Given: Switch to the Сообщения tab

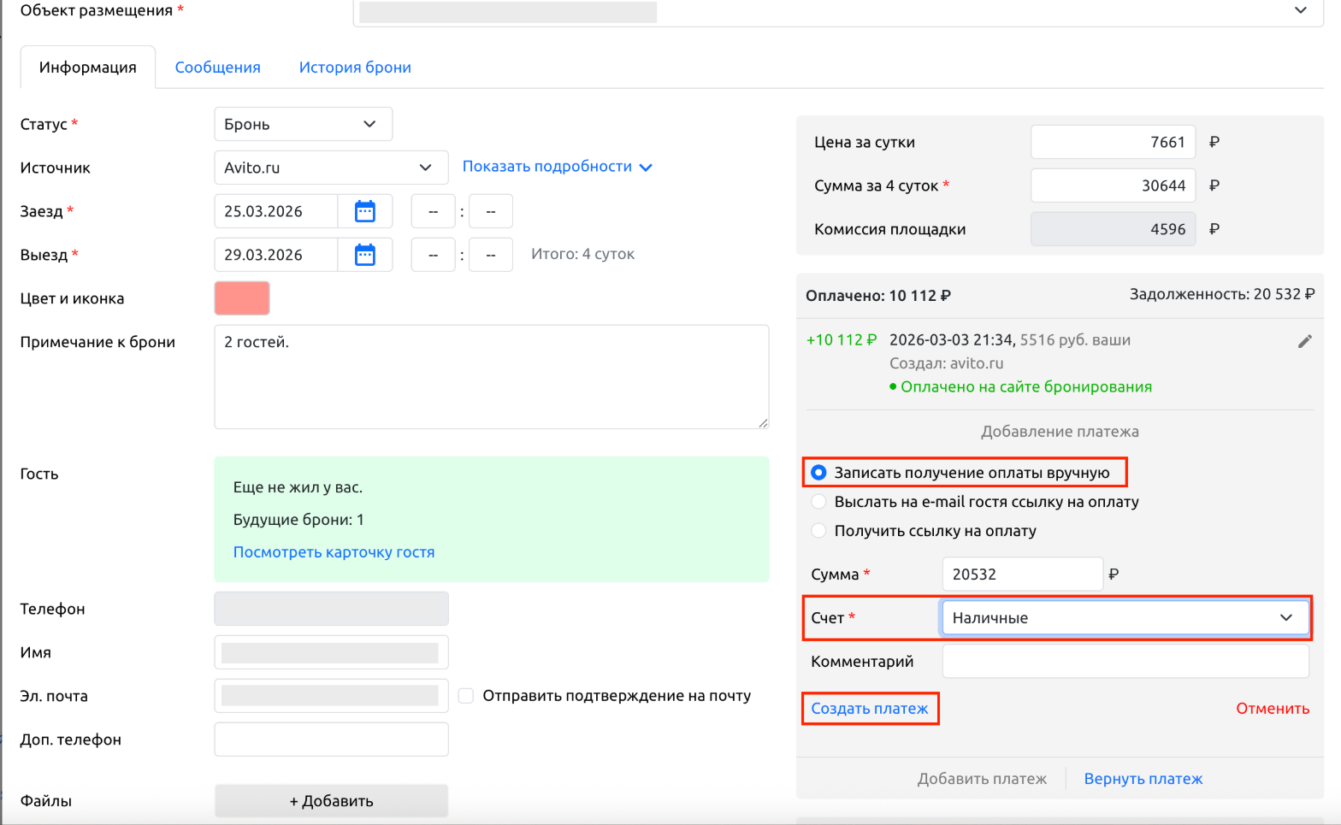Looking at the screenshot, I should 217,68.
